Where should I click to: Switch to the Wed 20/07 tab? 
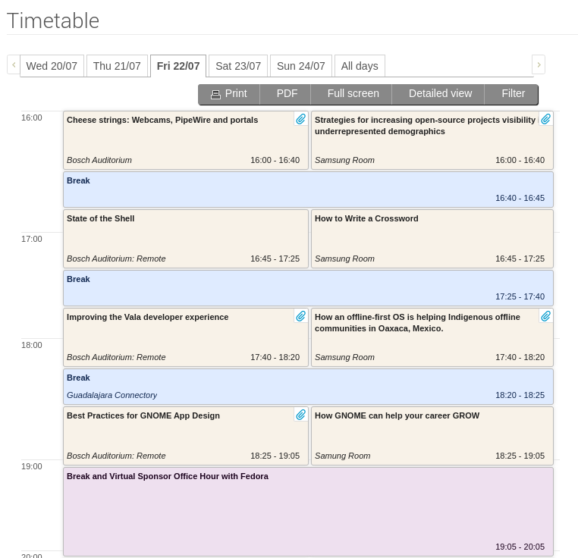52,66
